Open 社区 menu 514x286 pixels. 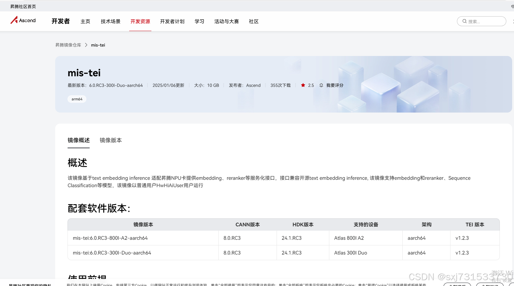coord(254,21)
